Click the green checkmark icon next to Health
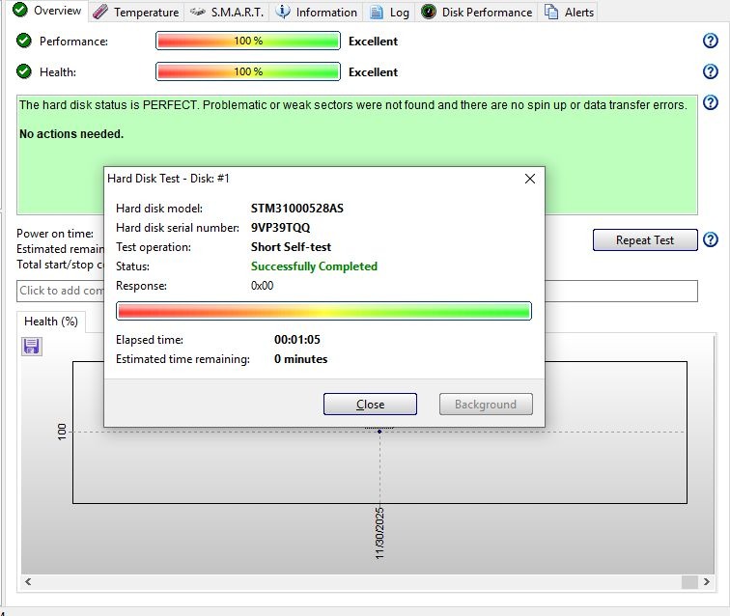 click(x=24, y=71)
